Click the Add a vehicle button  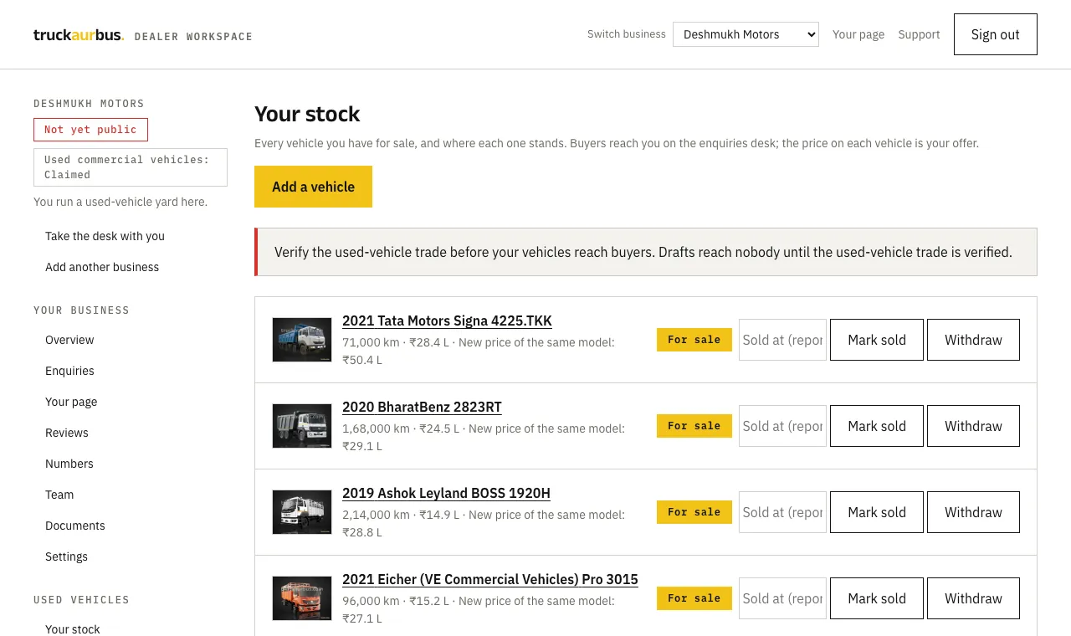tap(313, 187)
